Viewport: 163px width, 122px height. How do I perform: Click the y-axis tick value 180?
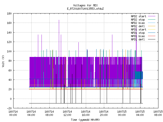(x=9, y=13)
